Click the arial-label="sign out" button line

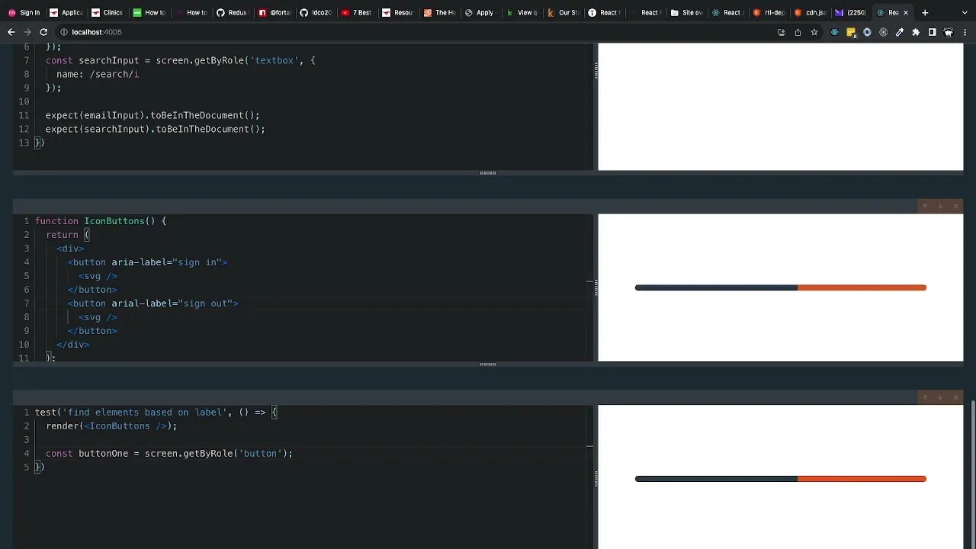152,303
